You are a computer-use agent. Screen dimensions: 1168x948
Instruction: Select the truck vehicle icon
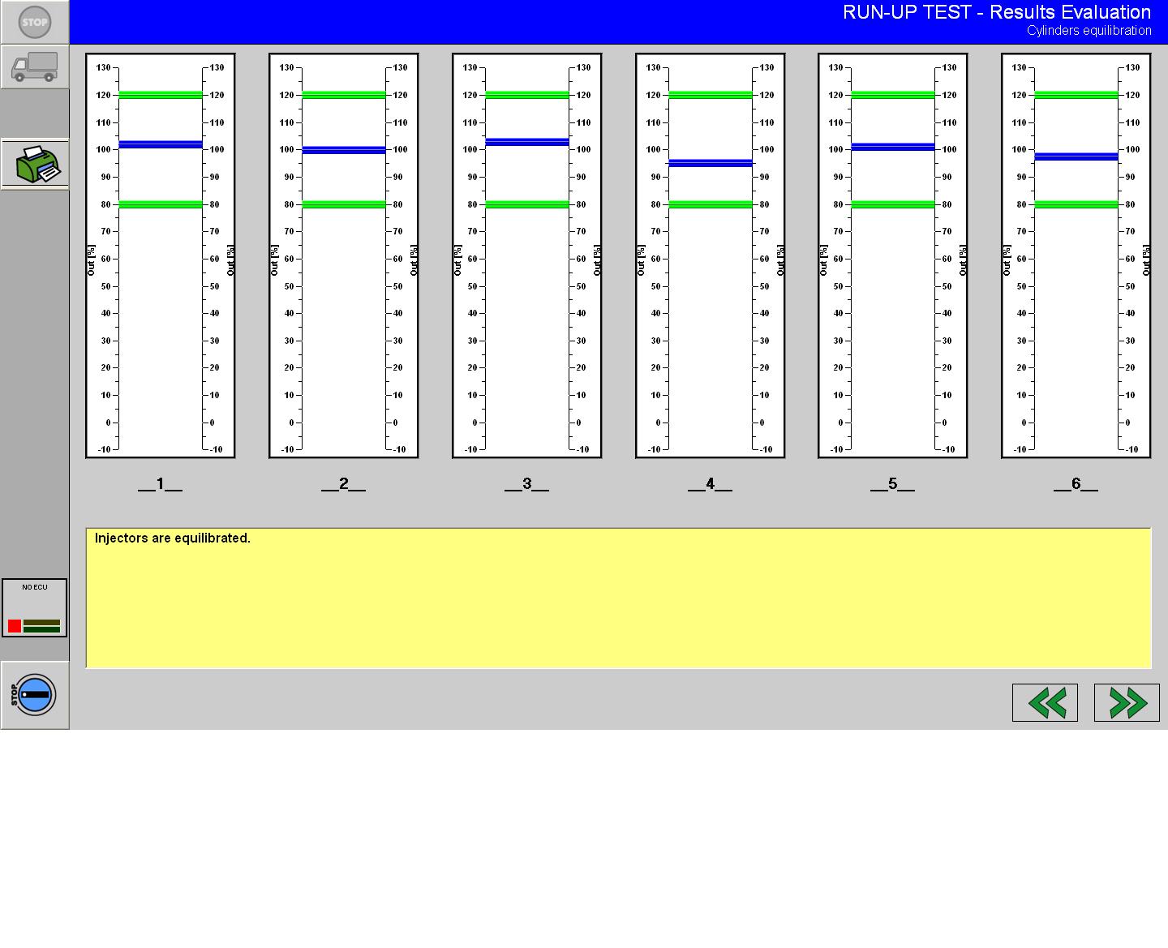(x=35, y=66)
